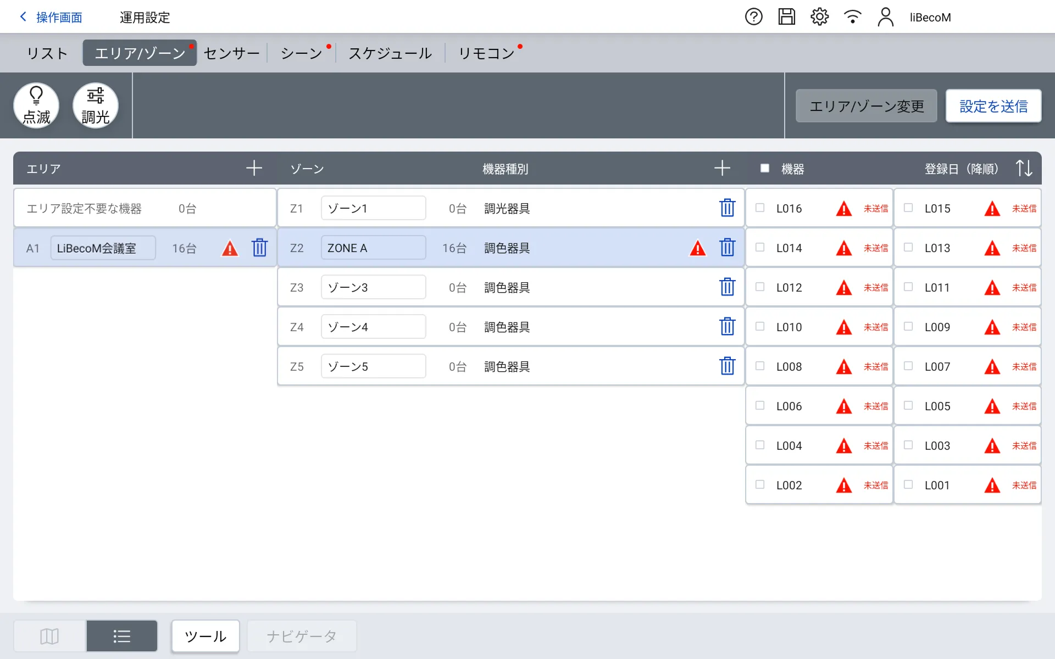Click the save floppy disk icon
Screen dimensions: 1055x659
click(x=786, y=17)
